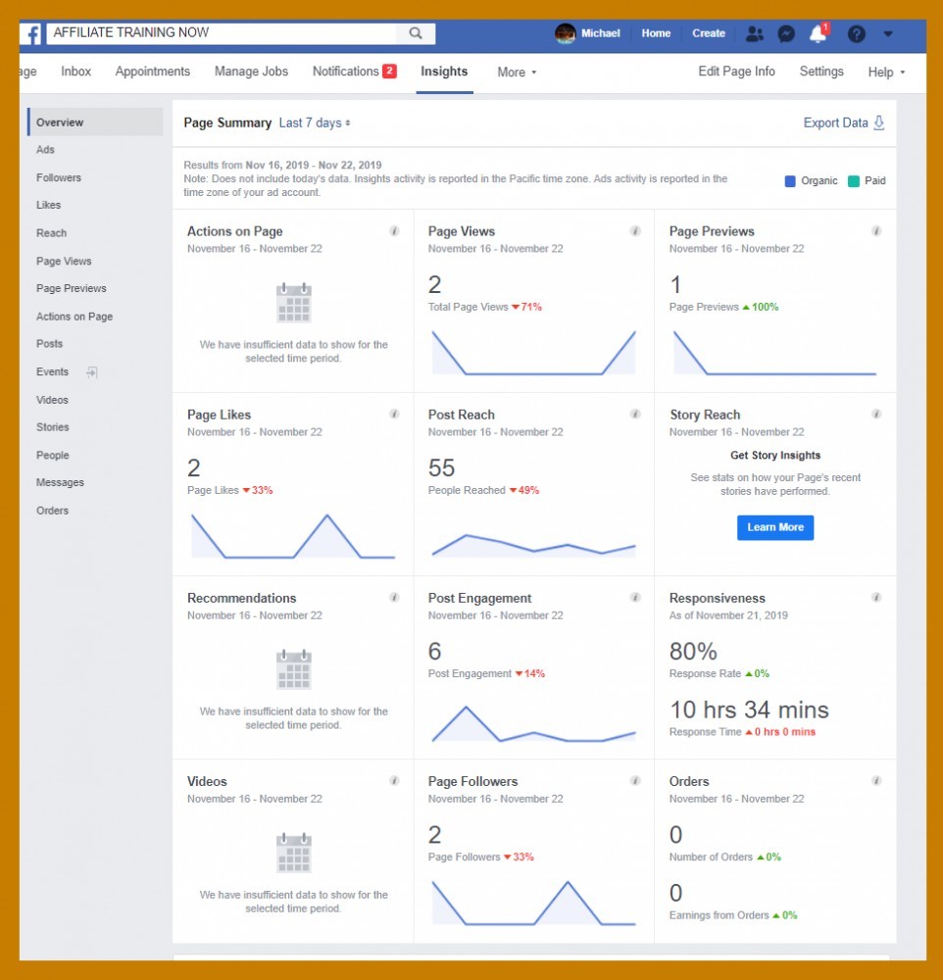Open the notifications bell icon

tap(818, 33)
